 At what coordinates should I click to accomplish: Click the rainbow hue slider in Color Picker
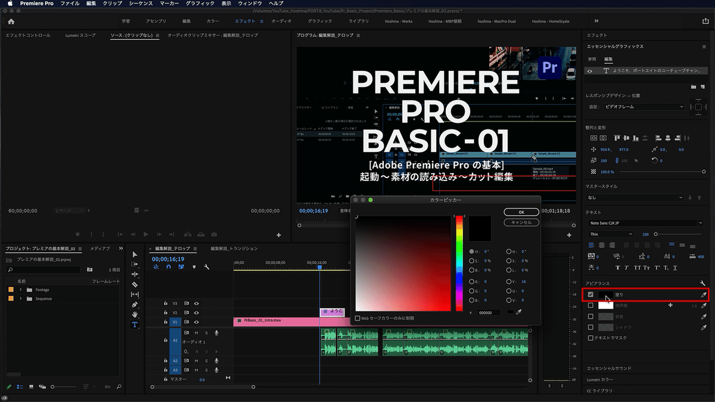[459, 263]
